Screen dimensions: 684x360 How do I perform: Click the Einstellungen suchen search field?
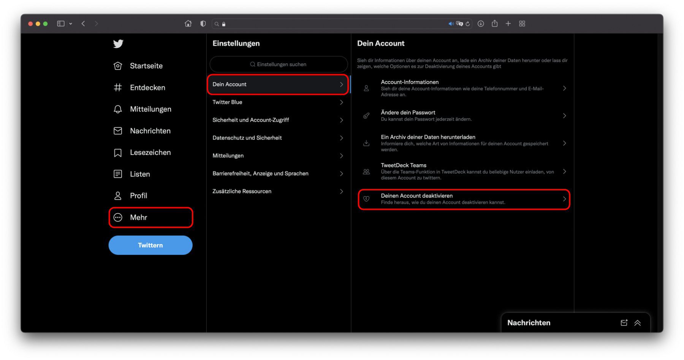(279, 64)
